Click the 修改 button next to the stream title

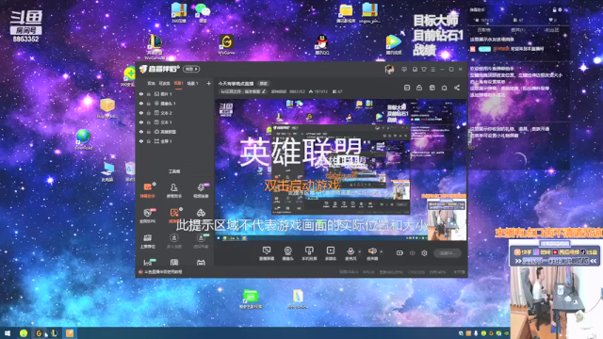tap(264, 84)
